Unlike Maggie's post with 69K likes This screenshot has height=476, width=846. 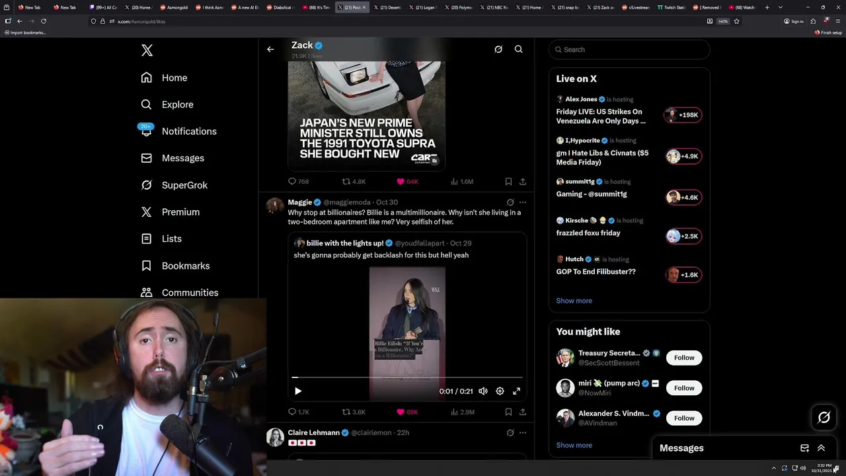[x=407, y=412]
